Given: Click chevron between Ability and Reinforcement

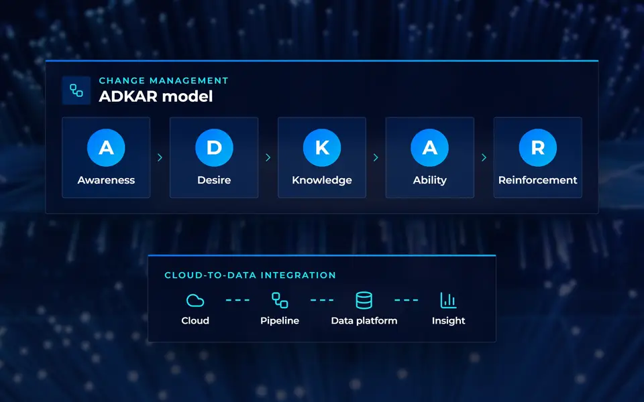Looking at the screenshot, I should click(484, 157).
